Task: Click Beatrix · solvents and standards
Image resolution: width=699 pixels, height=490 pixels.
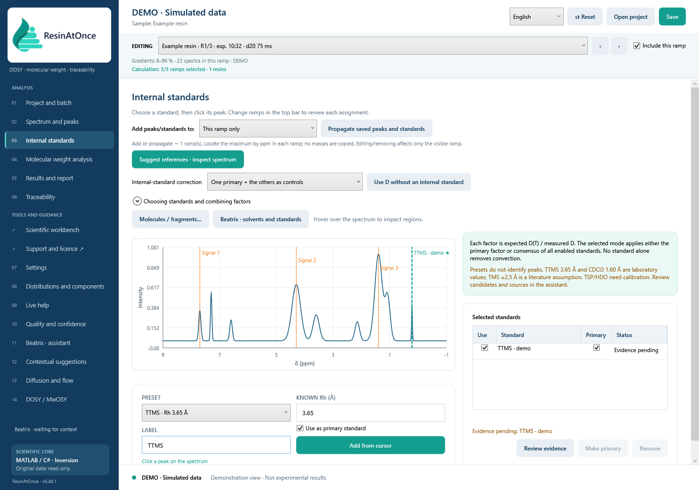Action: tap(261, 219)
